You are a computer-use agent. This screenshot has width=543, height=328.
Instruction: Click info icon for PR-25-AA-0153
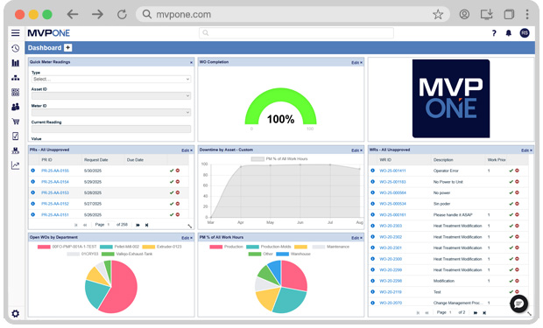[33, 192]
